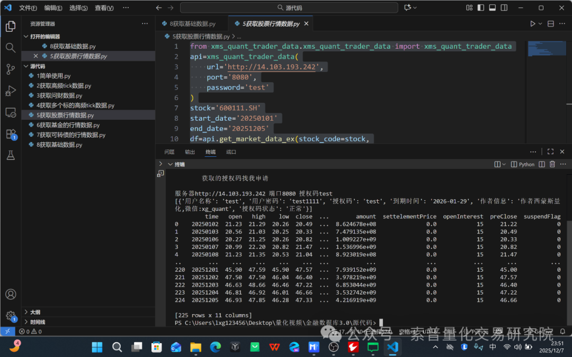The width and height of the screenshot is (572, 357).
Task: Open Explorer views and more actions ellipsis
Action: (145, 24)
